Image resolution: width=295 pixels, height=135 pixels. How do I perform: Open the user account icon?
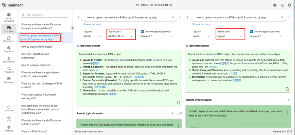pos(289,5)
